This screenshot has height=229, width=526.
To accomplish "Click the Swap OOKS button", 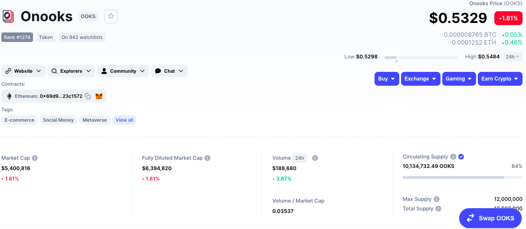I will (x=490, y=218).
